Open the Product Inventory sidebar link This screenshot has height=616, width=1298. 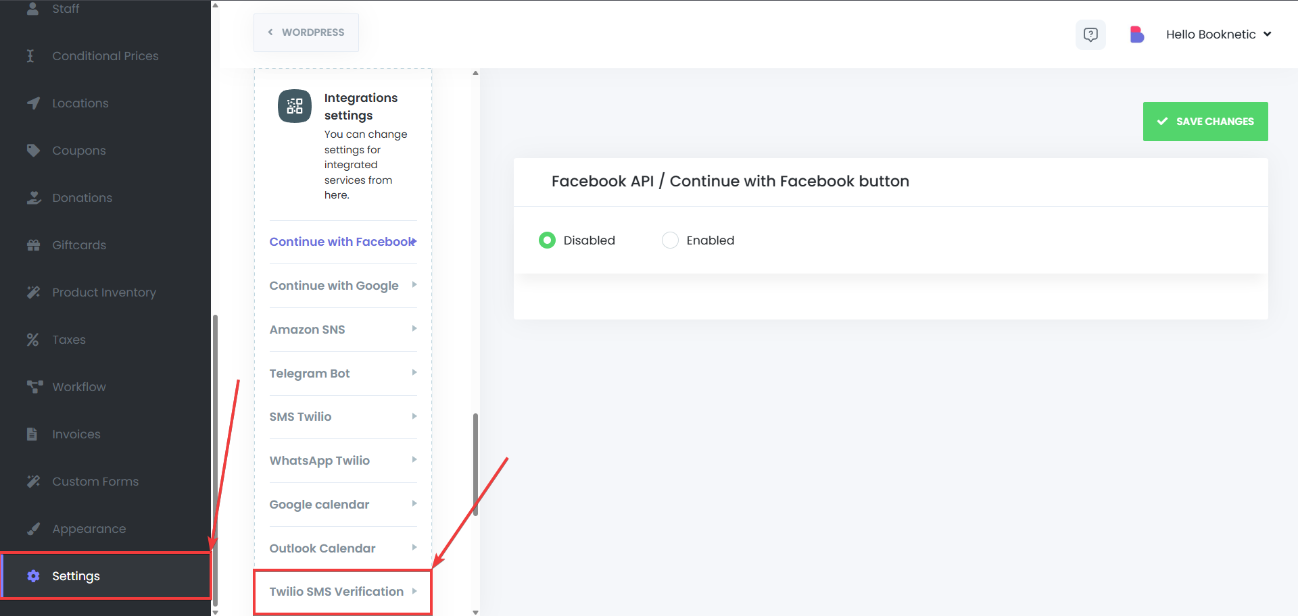(x=105, y=292)
